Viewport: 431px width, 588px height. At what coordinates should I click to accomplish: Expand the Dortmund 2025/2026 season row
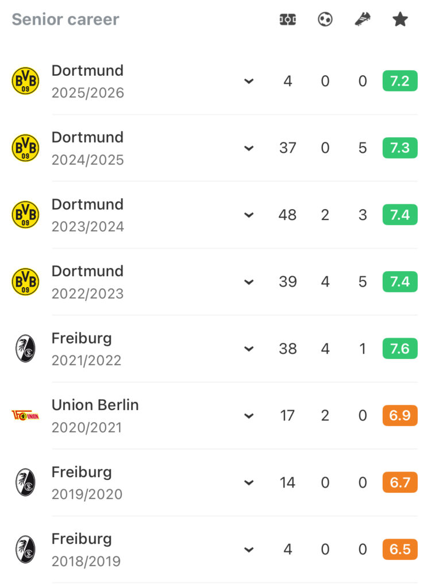(249, 82)
